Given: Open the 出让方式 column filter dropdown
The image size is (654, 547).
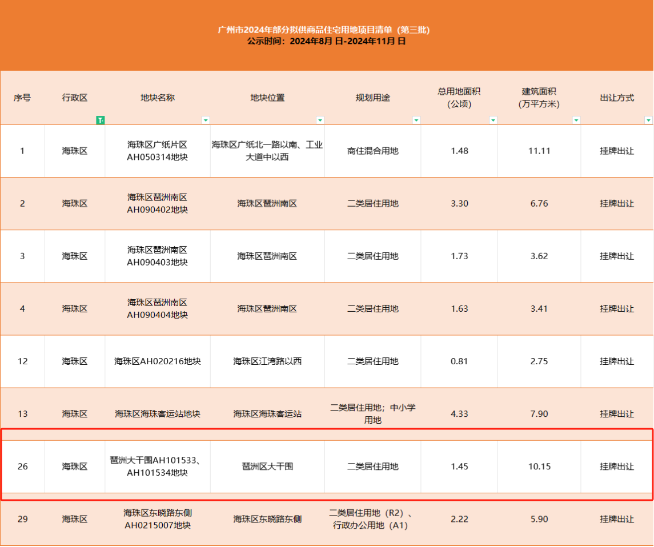Looking at the screenshot, I should point(649,120).
